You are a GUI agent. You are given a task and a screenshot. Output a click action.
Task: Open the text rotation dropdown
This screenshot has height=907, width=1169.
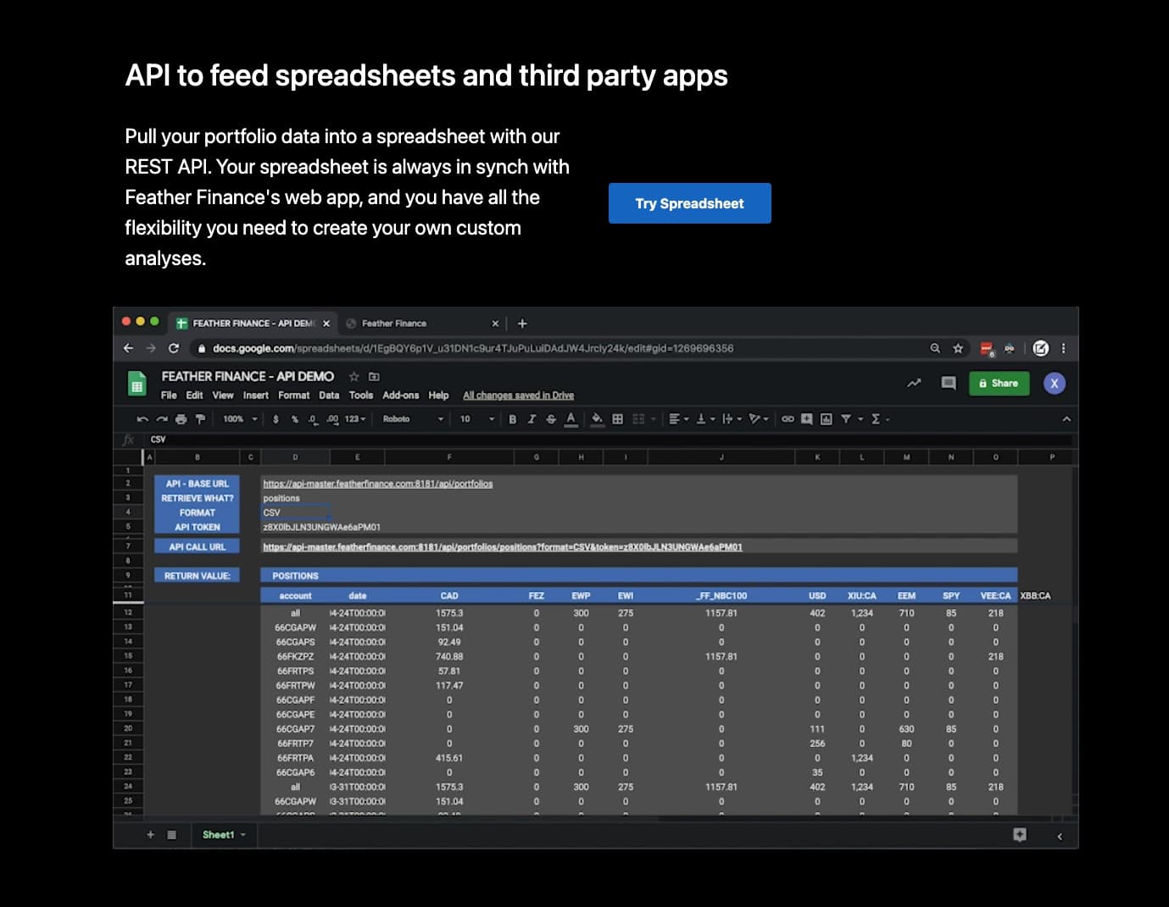coord(759,419)
